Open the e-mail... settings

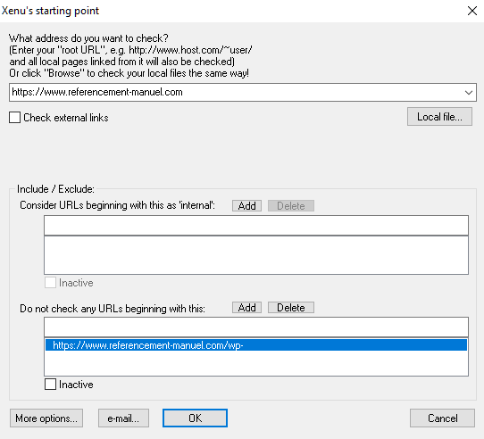coord(123,418)
